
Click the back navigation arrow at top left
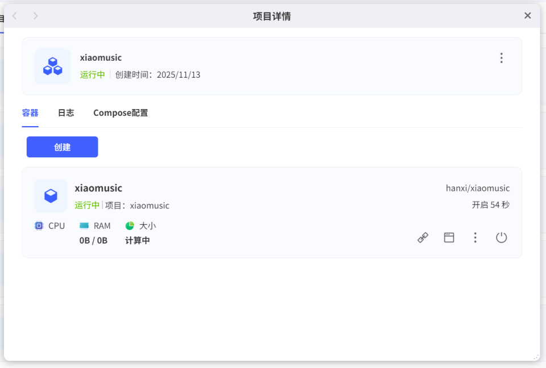[x=15, y=16]
